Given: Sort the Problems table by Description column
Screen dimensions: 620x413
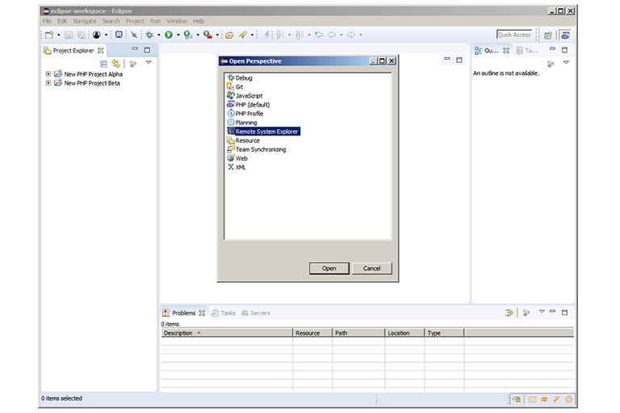Looking at the screenshot, I should click(227, 333).
